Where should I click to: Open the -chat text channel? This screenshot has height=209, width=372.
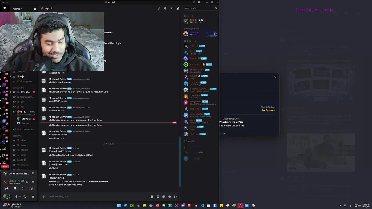pyautogui.click(x=24, y=140)
